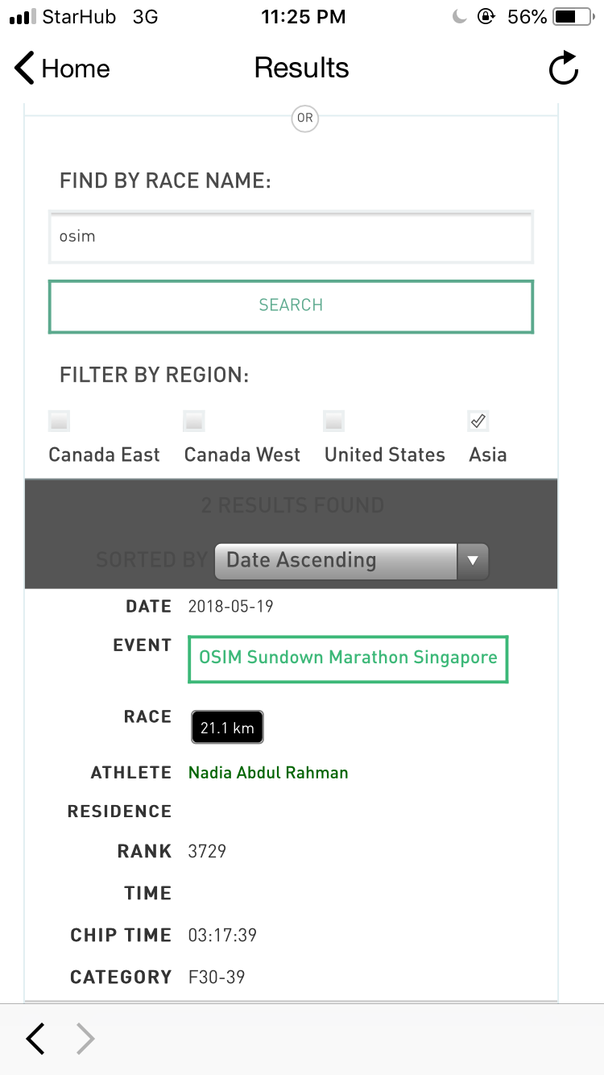Uncheck the Asia region checkbox
Viewport: 604px width, 1075px height.
pyautogui.click(x=478, y=421)
